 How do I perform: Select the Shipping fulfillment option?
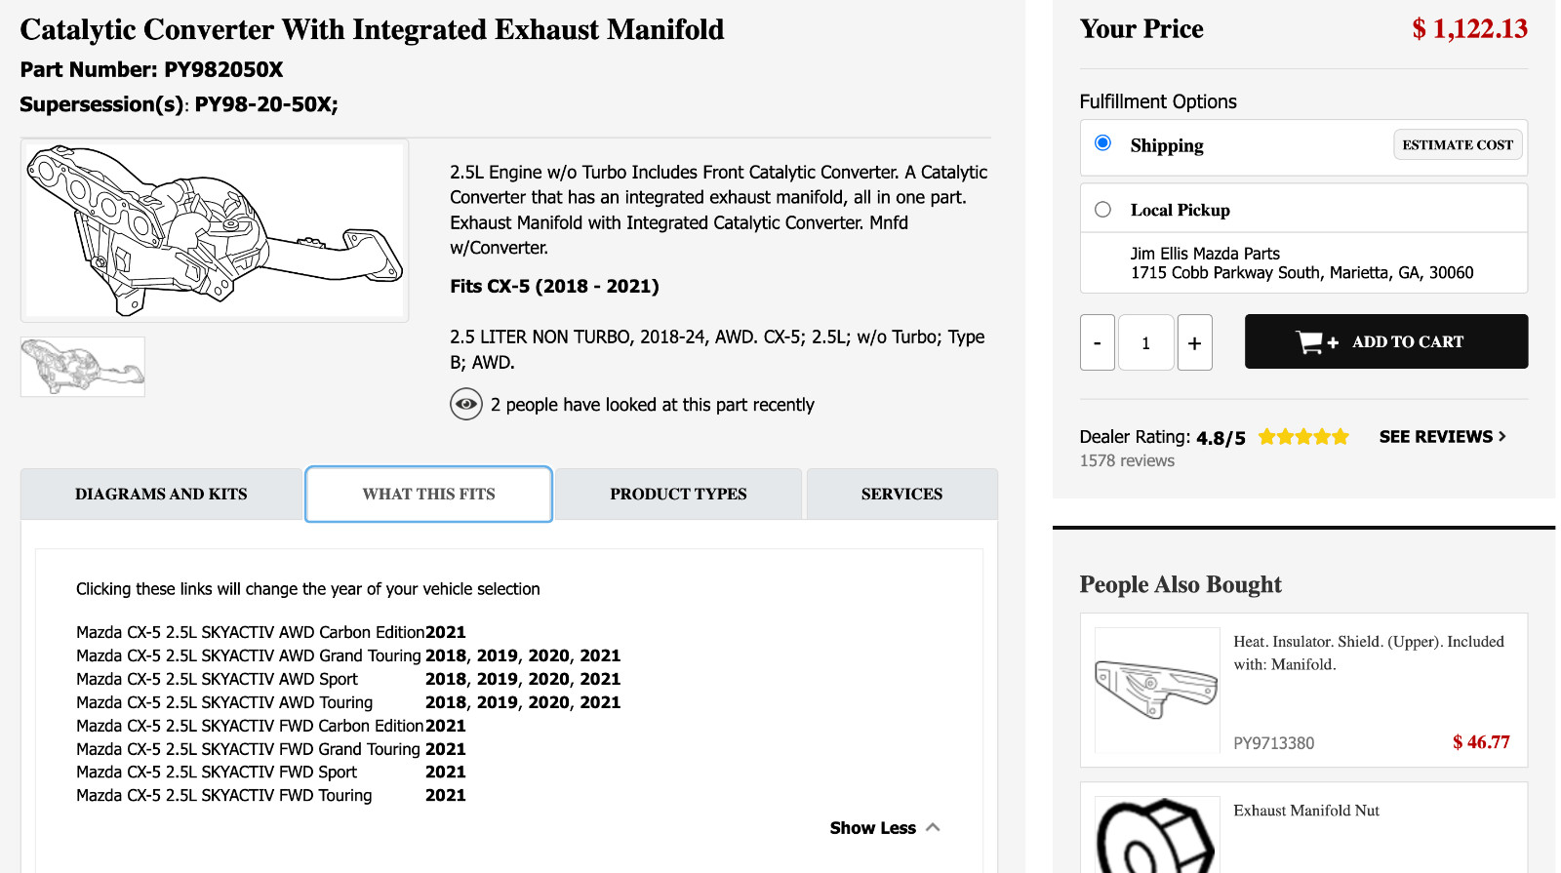1103,143
